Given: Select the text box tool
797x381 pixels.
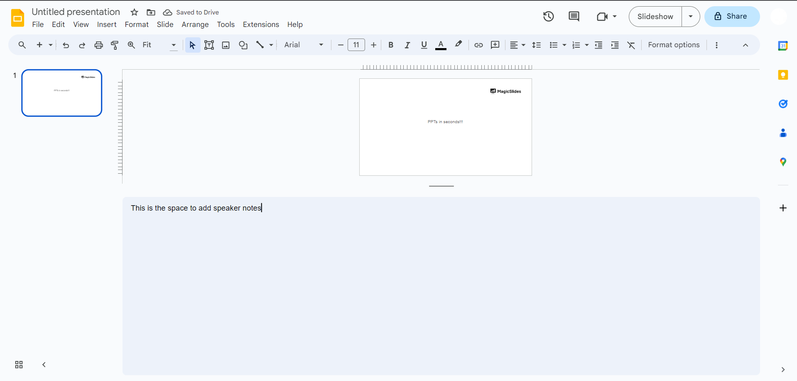Looking at the screenshot, I should point(209,45).
